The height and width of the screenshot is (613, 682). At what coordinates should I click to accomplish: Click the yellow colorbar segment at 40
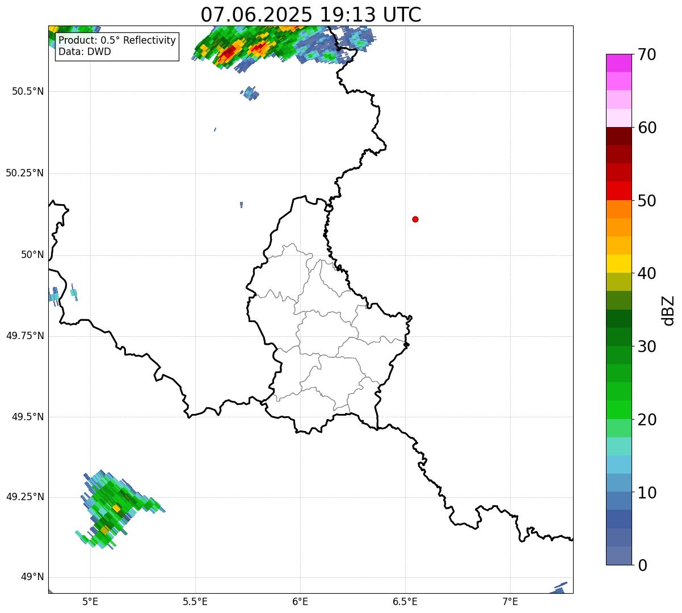(618, 264)
